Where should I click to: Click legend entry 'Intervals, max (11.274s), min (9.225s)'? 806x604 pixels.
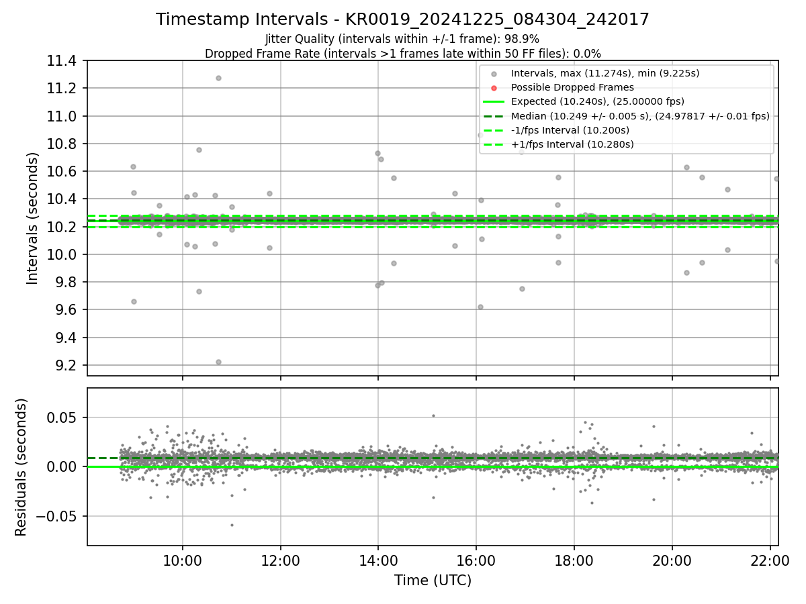605,73
